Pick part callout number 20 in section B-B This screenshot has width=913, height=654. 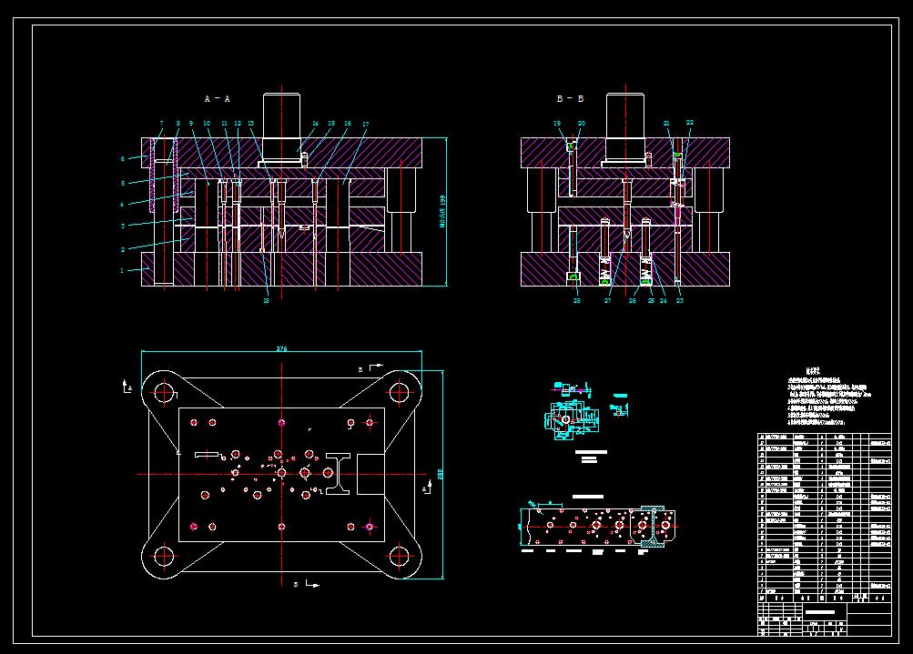pyautogui.click(x=581, y=124)
